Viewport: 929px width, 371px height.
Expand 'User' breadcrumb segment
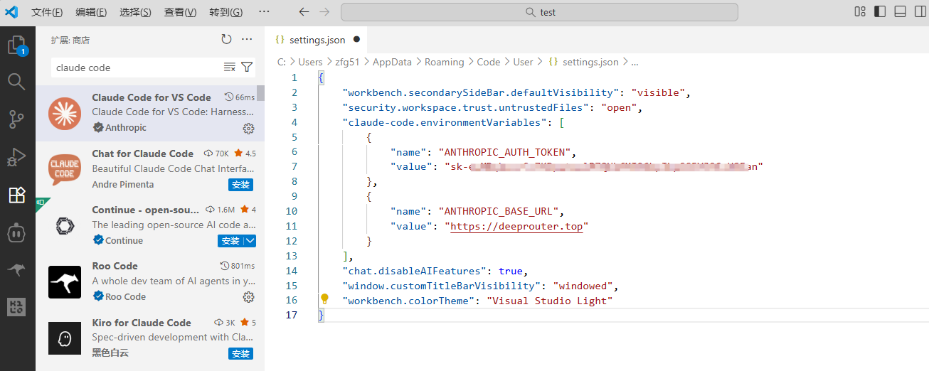click(523, 62)
